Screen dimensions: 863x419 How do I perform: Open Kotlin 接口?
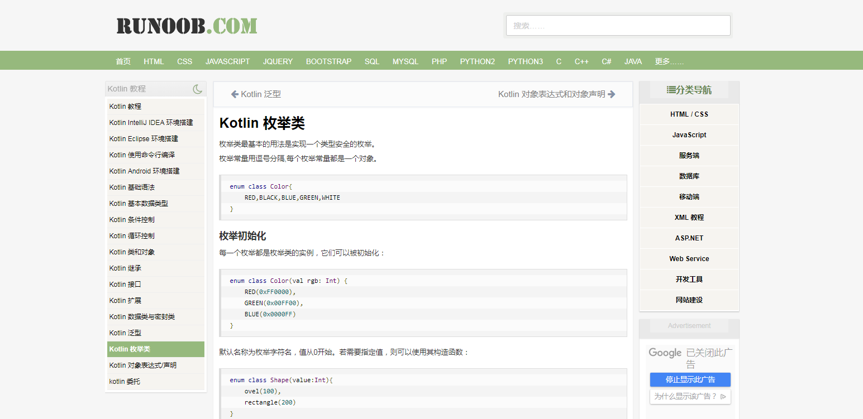(x=156, y=285)
